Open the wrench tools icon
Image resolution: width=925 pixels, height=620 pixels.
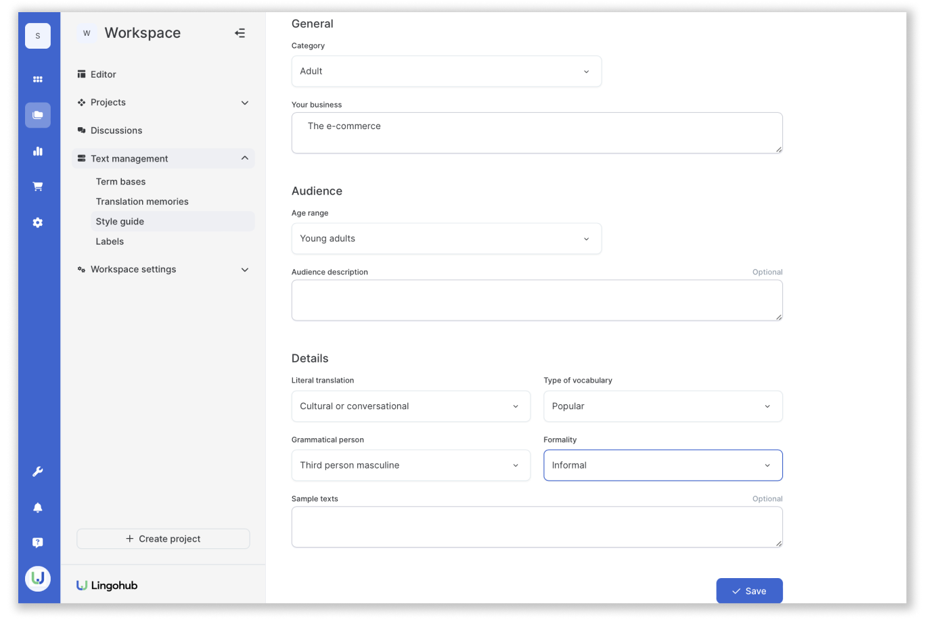[38, 472]
